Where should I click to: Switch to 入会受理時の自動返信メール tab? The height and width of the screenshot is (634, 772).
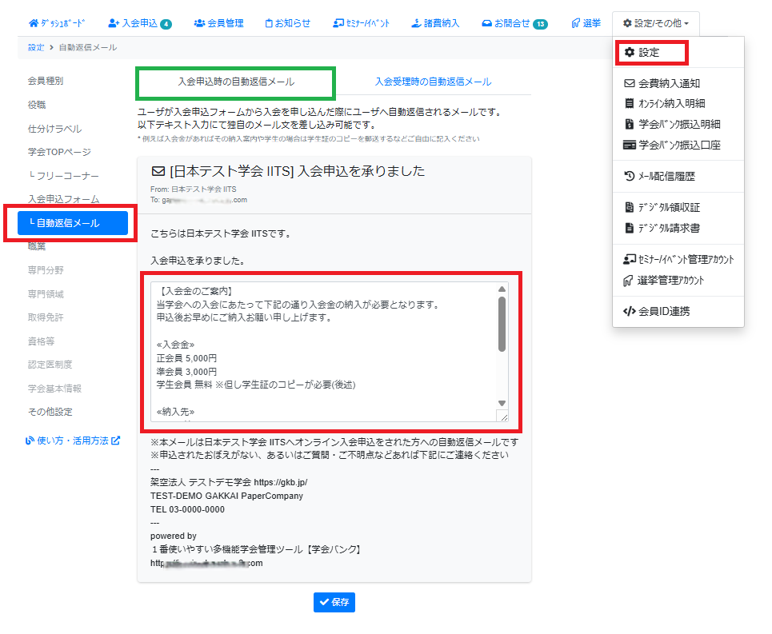pyautogui.click(x=433, y=82)
